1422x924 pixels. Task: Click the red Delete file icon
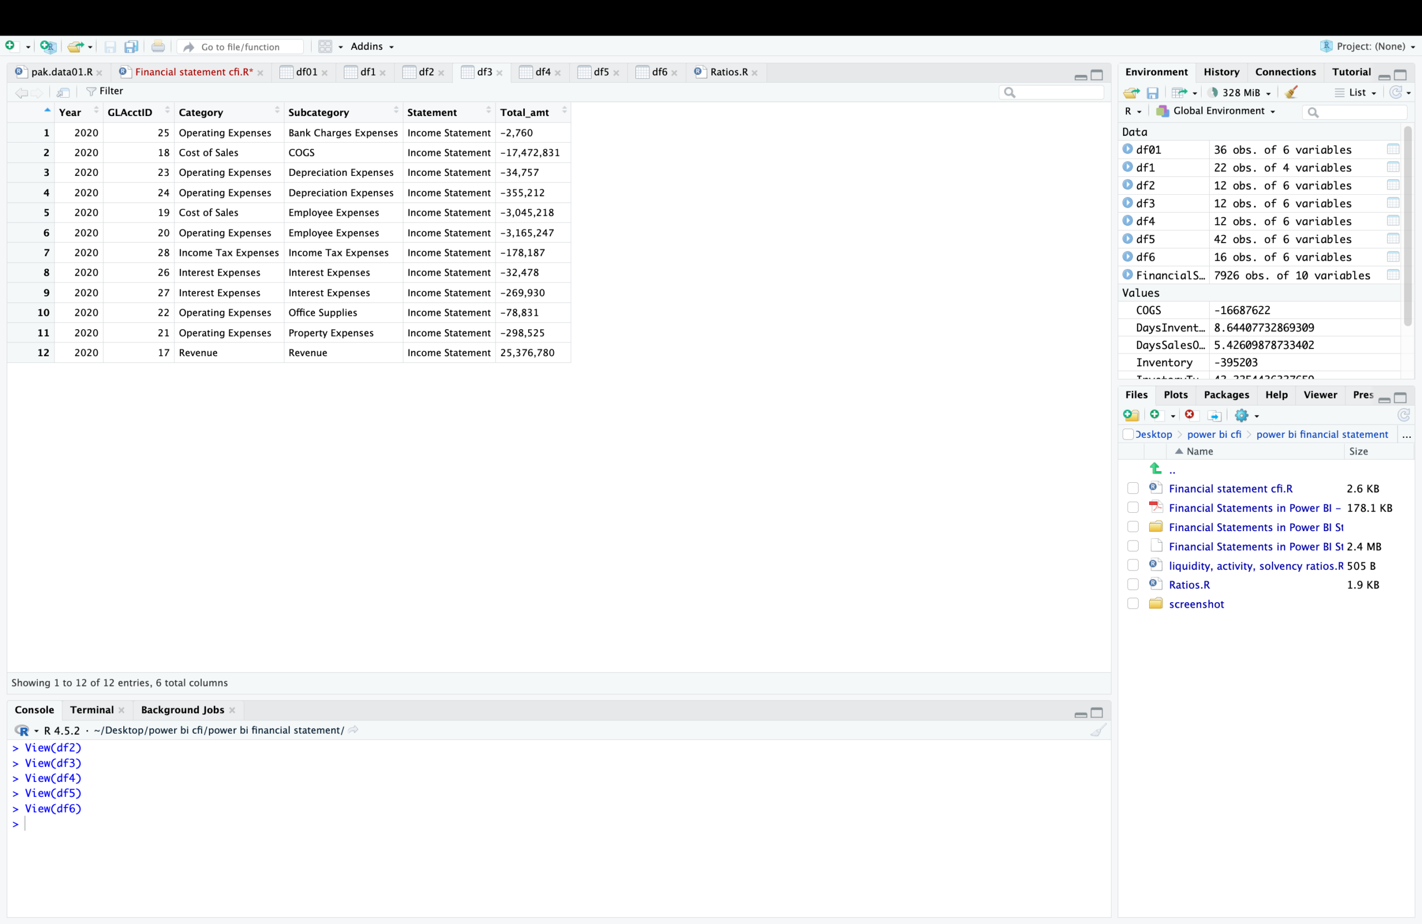pyautogui.click(x=1190, y=415)
